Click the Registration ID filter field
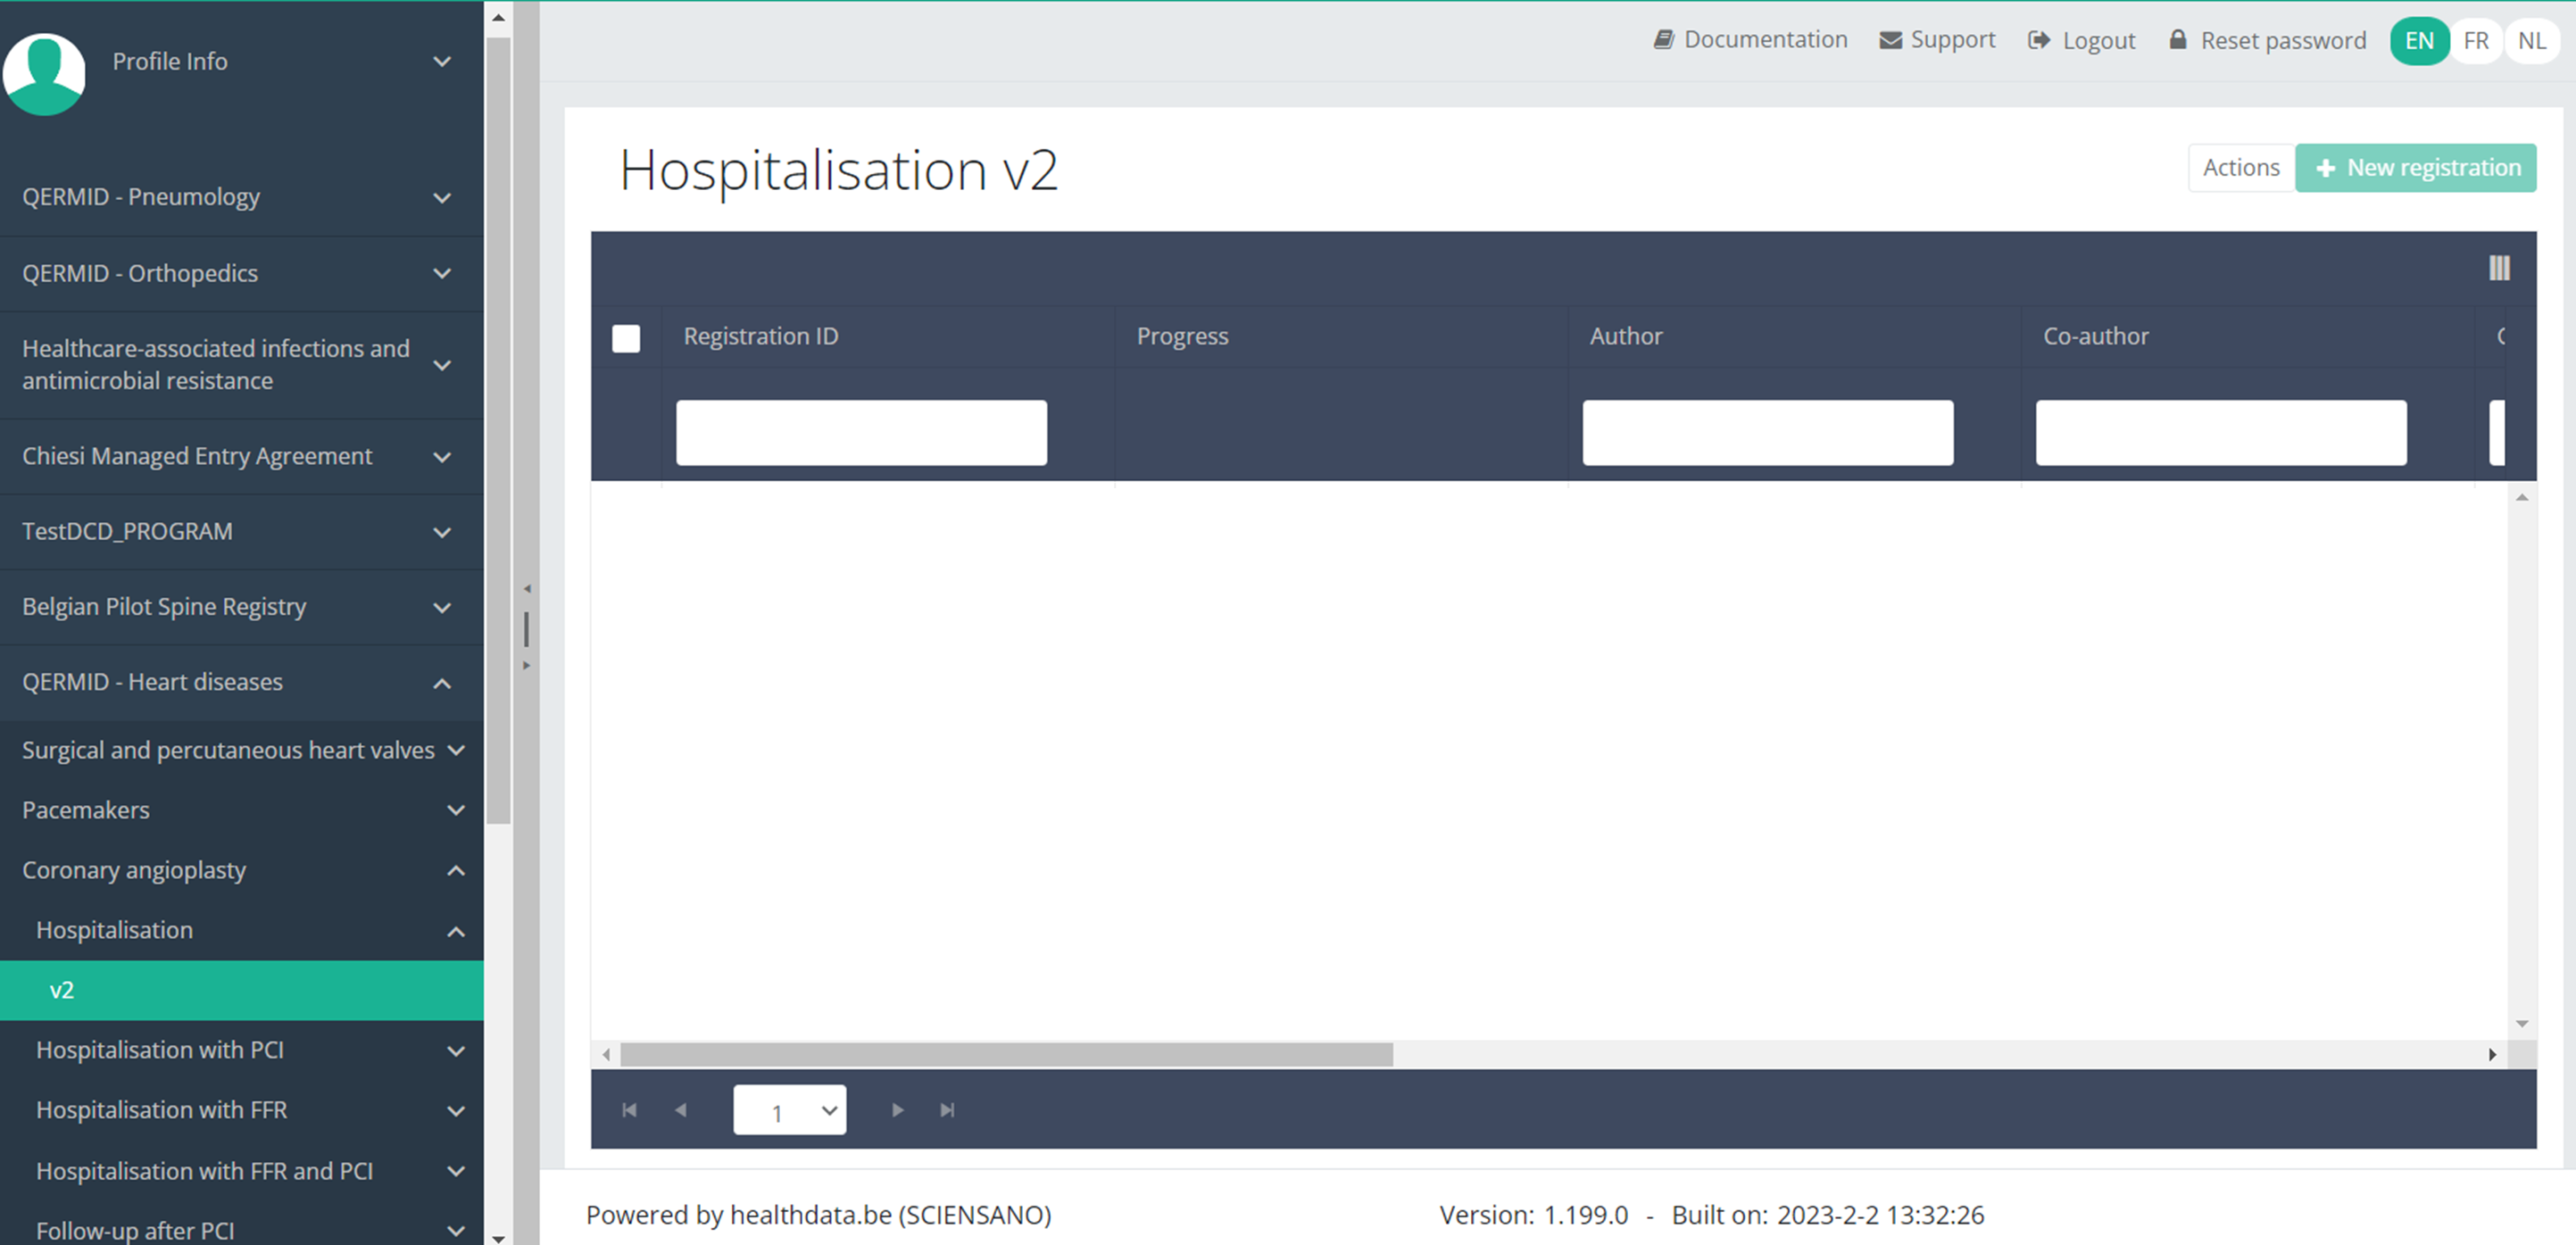The image size is (2576, 1245). pyautogui.click(x=861, y=433)
